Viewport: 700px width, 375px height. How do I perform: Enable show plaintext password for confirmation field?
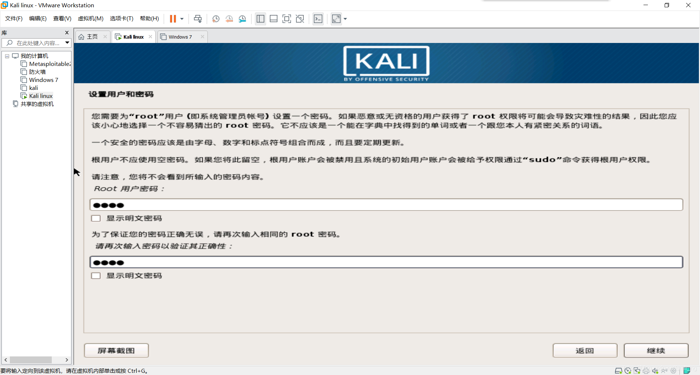tap(96, 276)
